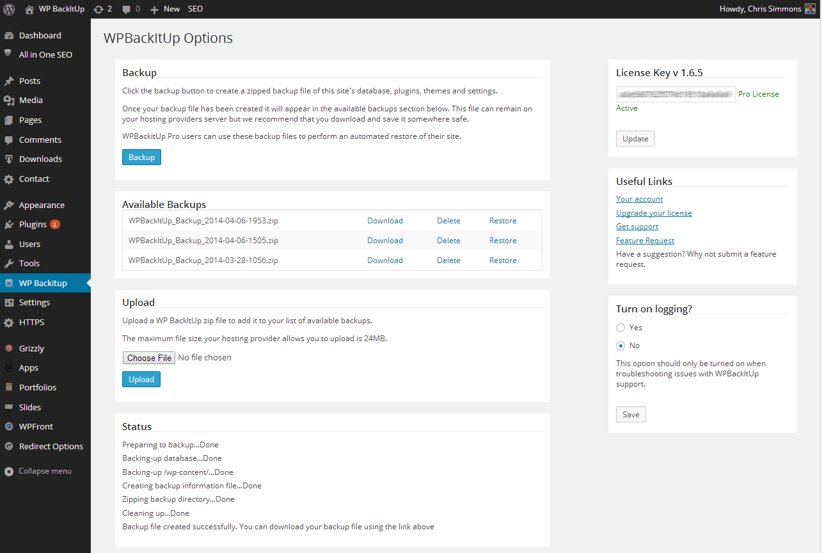Download the 2014-04-06-1505 backup

[x=385, y=241]
